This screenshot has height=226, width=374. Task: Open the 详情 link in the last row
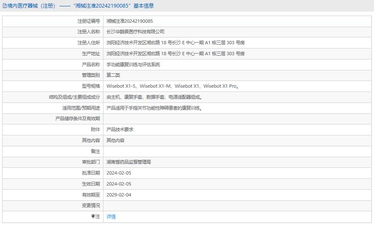[x=111, y=216]
